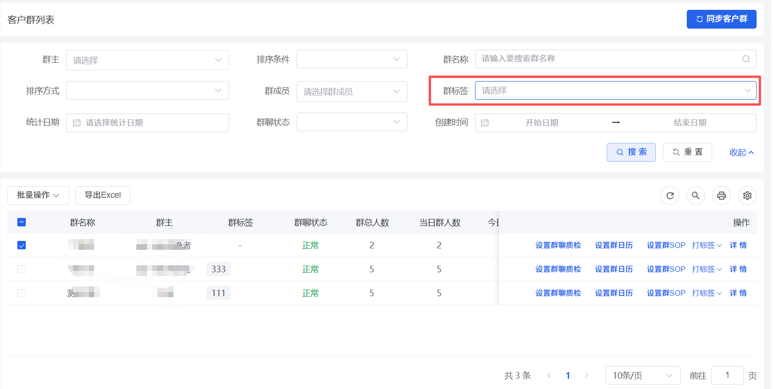The height and width of the screenshot is (389, 773).
Task: Click 设置群聊质检 in the row tagged 333
Action: click(x=558, y=269)
